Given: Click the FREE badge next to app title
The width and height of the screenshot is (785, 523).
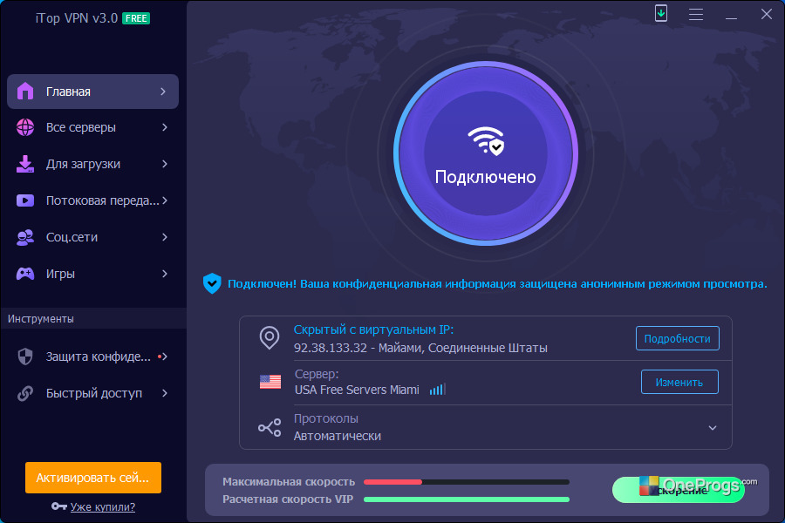Looking at the screenshot, I should [136, 18].
